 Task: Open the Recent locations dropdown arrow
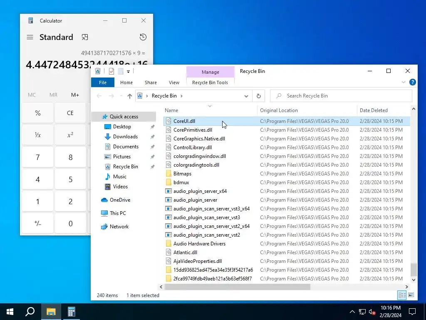click(121, 96)
